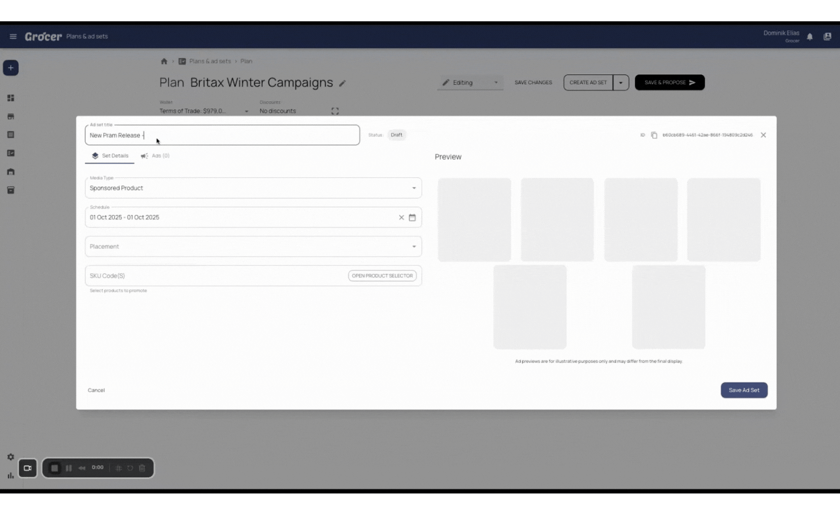Open the storefront icon in sidebar
The image size is (840, 523).
11,116
